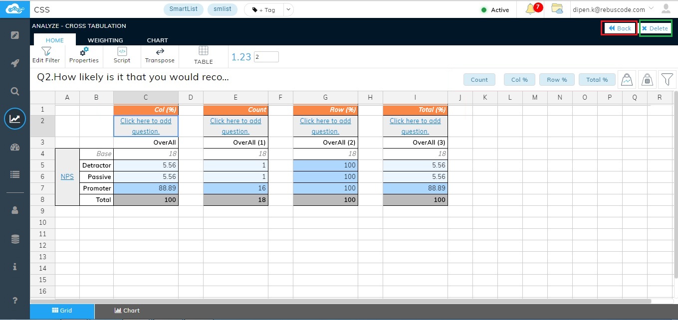Click add question link under Col (%)

146,126
